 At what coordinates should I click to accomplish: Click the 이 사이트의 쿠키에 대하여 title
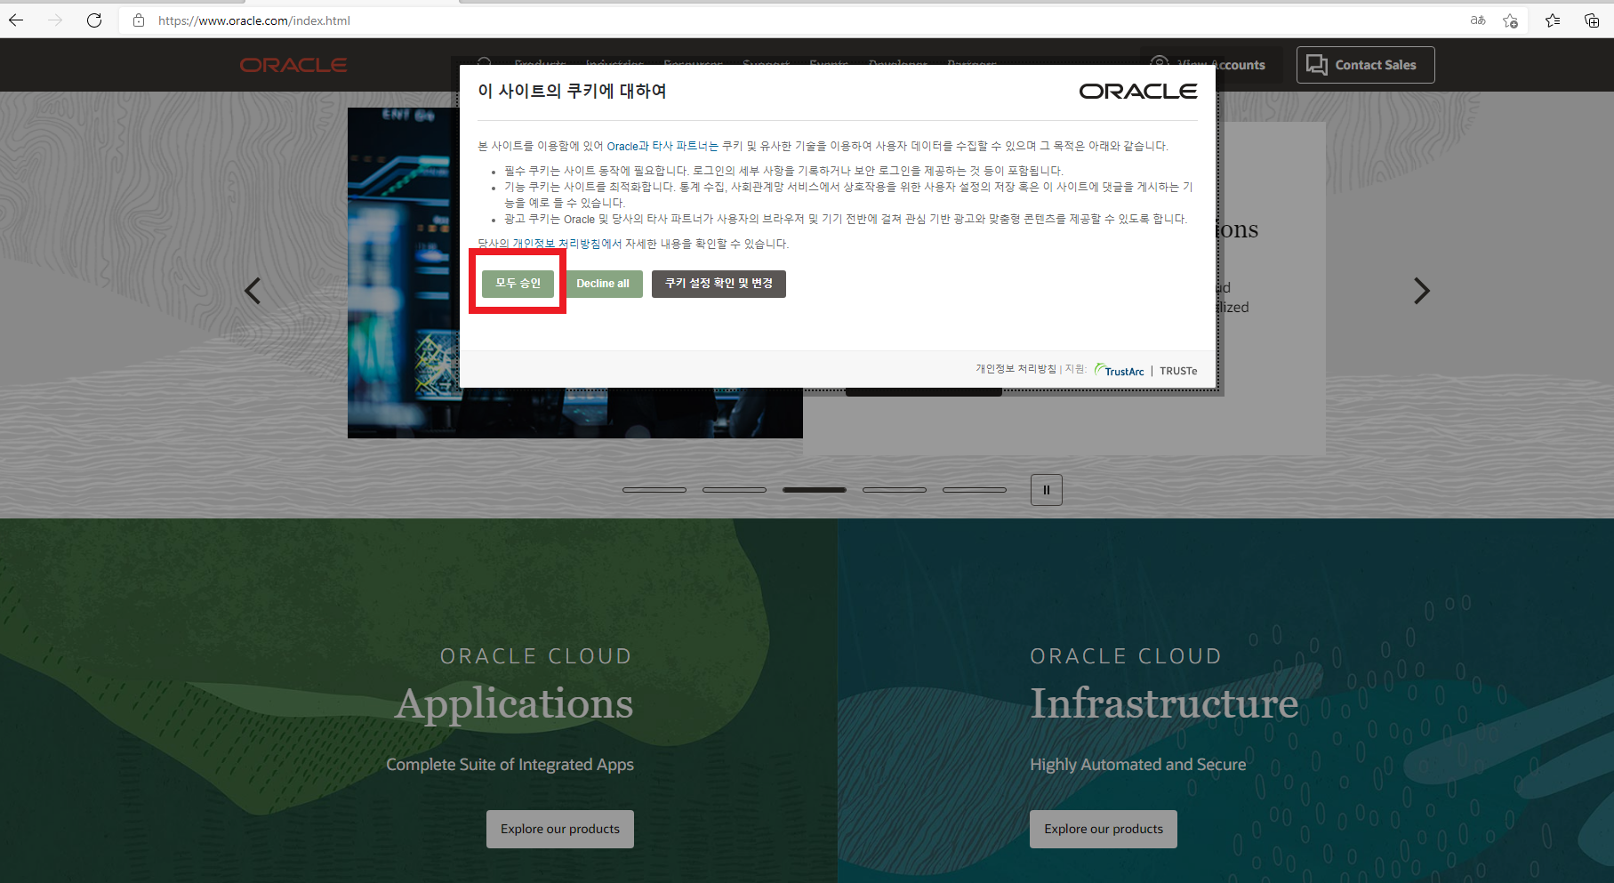(x=572, y=91)
